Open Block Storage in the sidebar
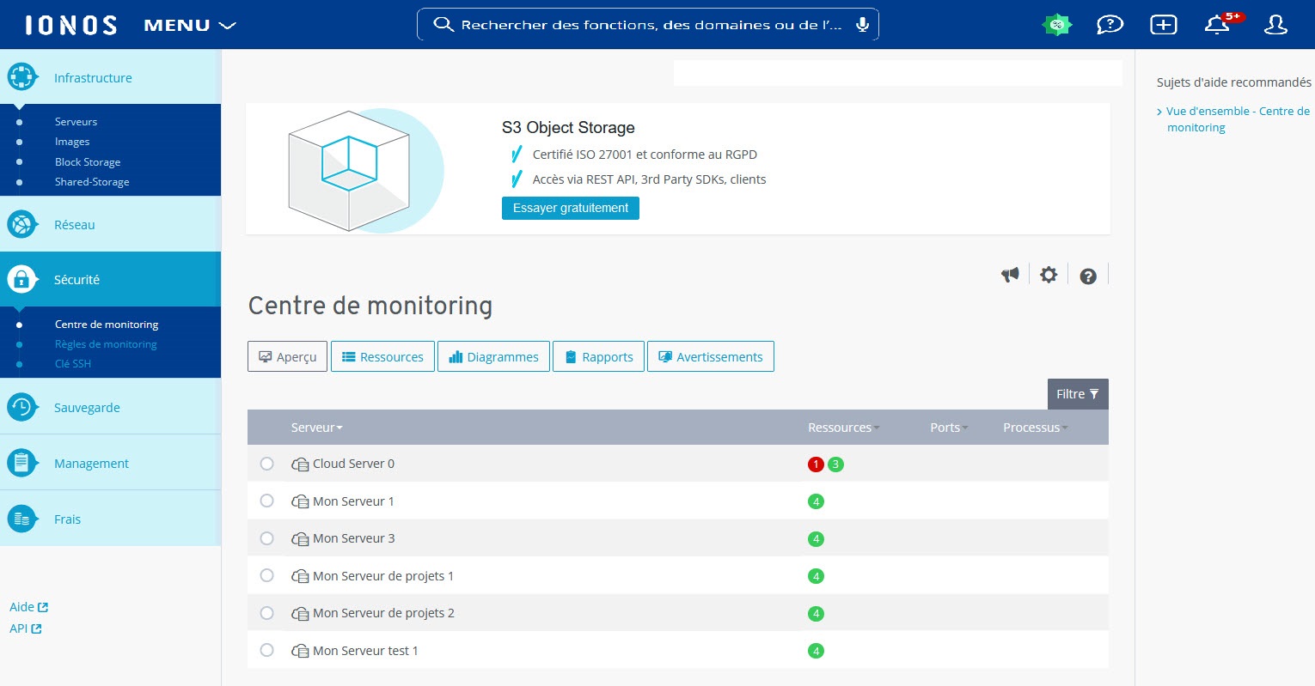The width and height of the screenshot is (1315, 686). 88,162
